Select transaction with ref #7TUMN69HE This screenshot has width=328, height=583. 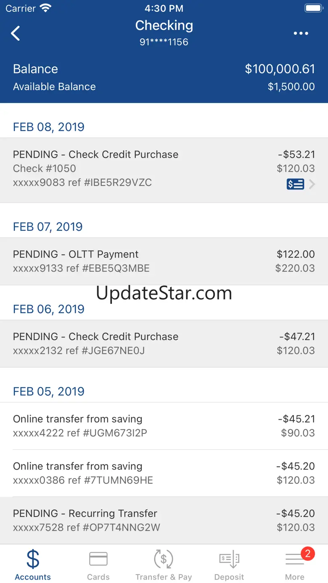pyautogui.click(x=164, y=473)
